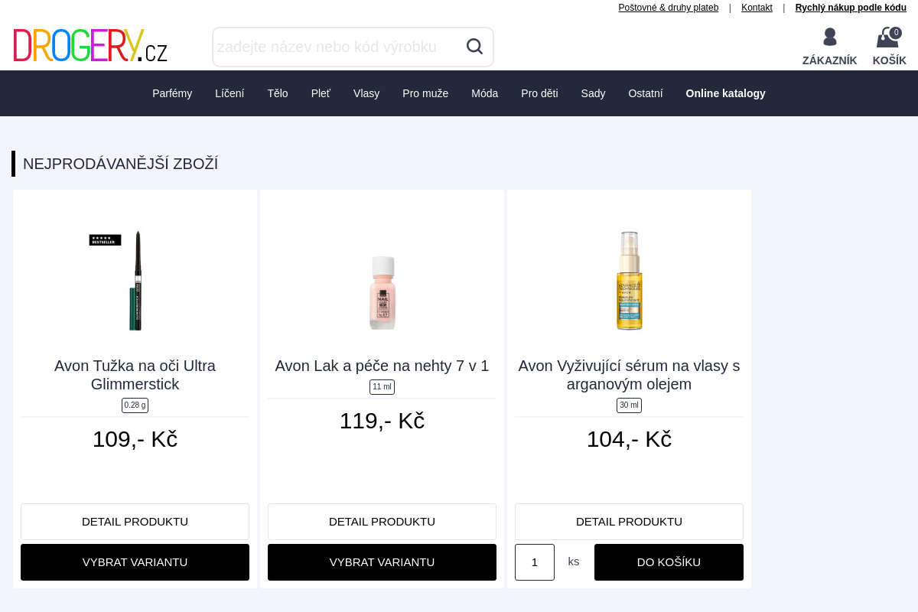Click the argan oil hair serum image

630,281
